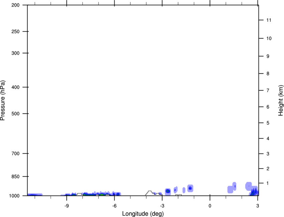Click the 'Longitude (deg)' axis title
Screen dimensions: 284x217
[x=143, y=214]
